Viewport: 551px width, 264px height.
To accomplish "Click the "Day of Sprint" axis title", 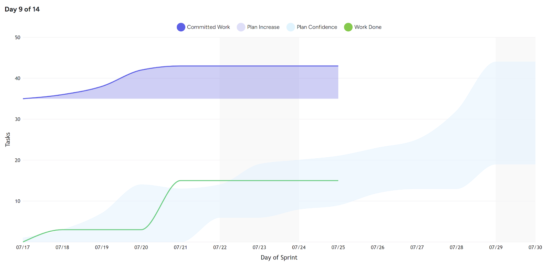I will [x=279, y=257].
